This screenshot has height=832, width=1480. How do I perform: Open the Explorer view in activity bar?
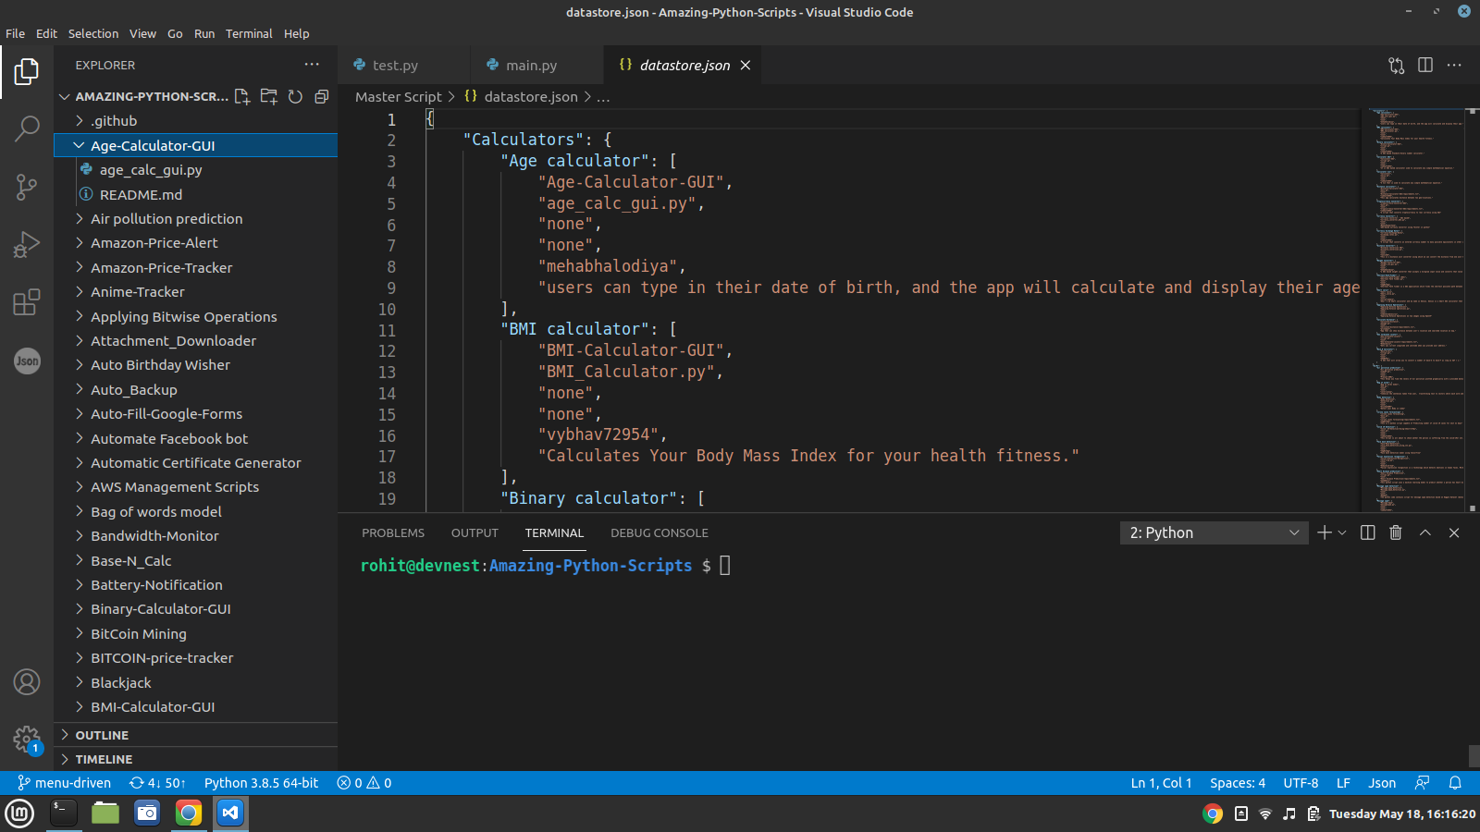coord(27,71)
